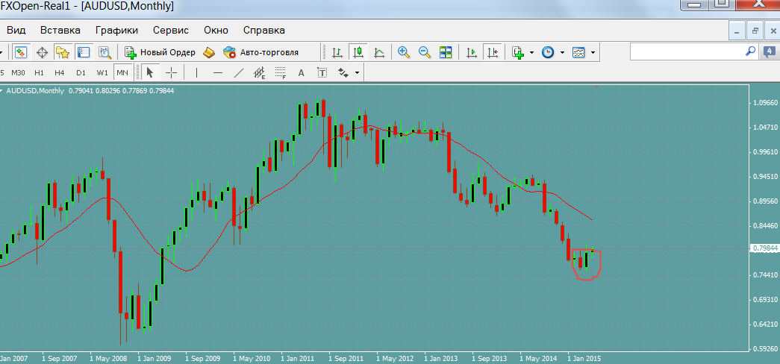Click the Новый Ордер button
Image resolution: width=780 pixels, height=364 pixels.
160,52
